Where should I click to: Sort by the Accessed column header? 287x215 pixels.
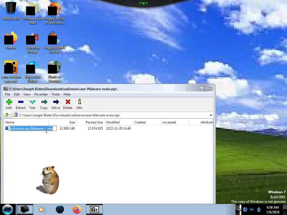click(x=175, y=122)
